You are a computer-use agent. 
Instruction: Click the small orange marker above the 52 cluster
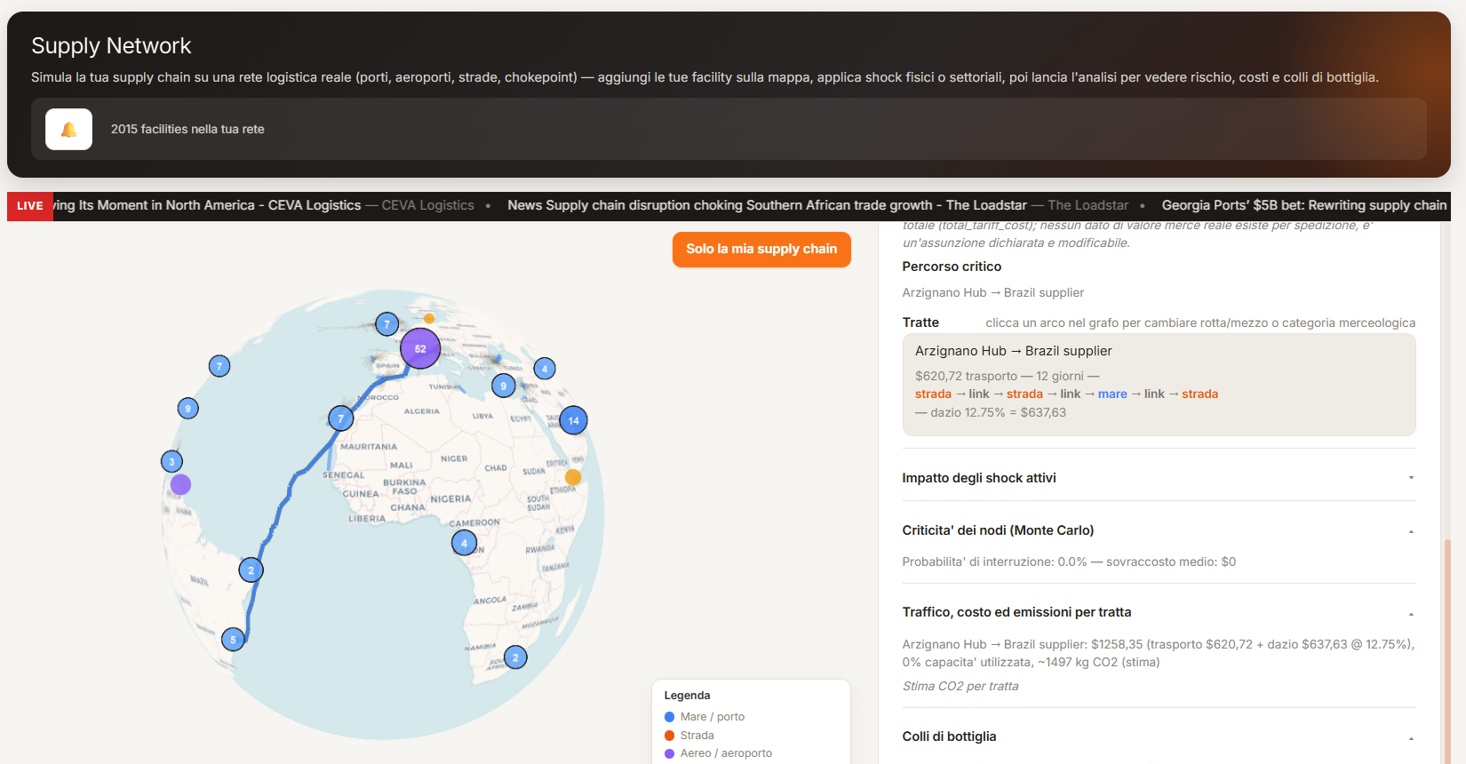(x=429, y=318)
